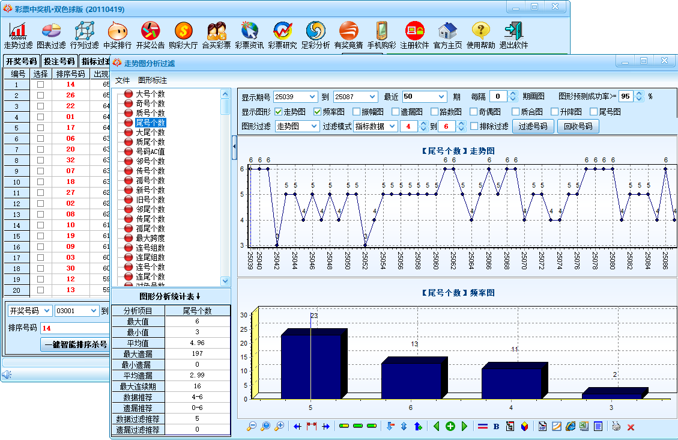Open the 文件 menu

pyautogui.click(x=123, y=80)
